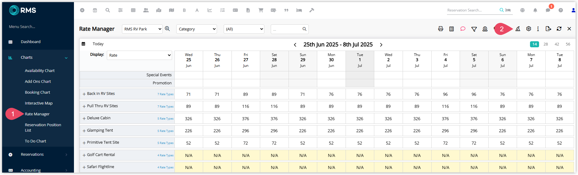578x175 pixels.
Task: Click the pink speech bubble icon
Action: click(x=463, y=29)
